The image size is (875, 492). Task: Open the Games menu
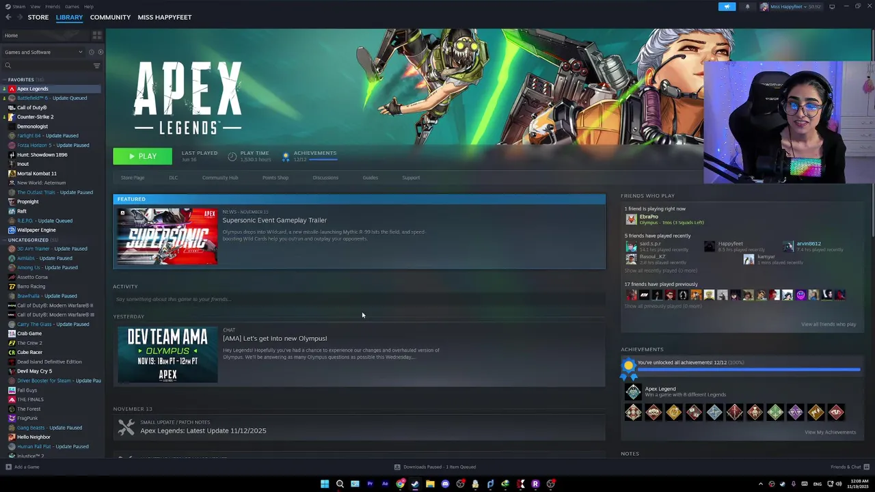(72, 7)
